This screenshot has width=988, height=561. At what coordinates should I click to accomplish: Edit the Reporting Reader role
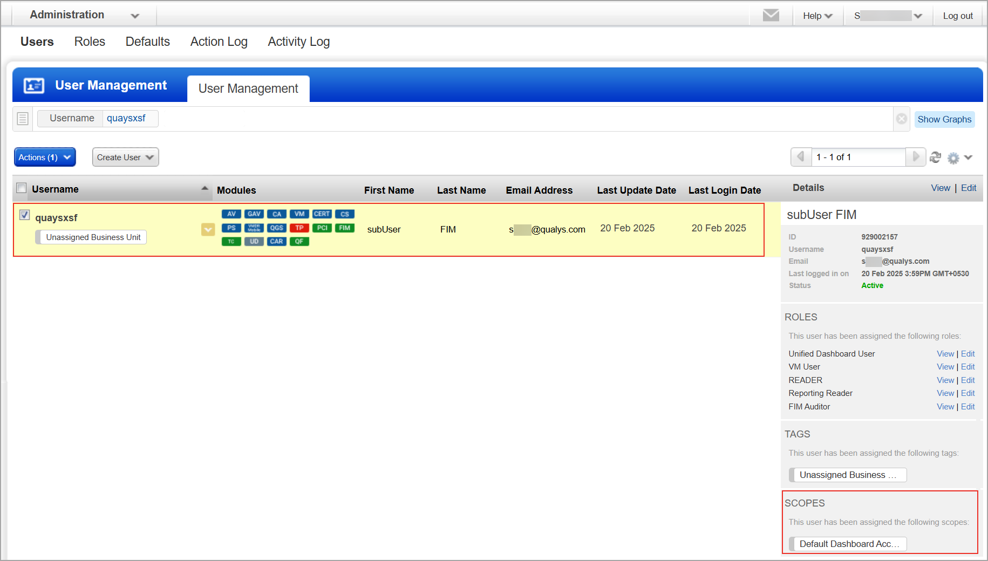pyautogui.click(x=968, y=393)
